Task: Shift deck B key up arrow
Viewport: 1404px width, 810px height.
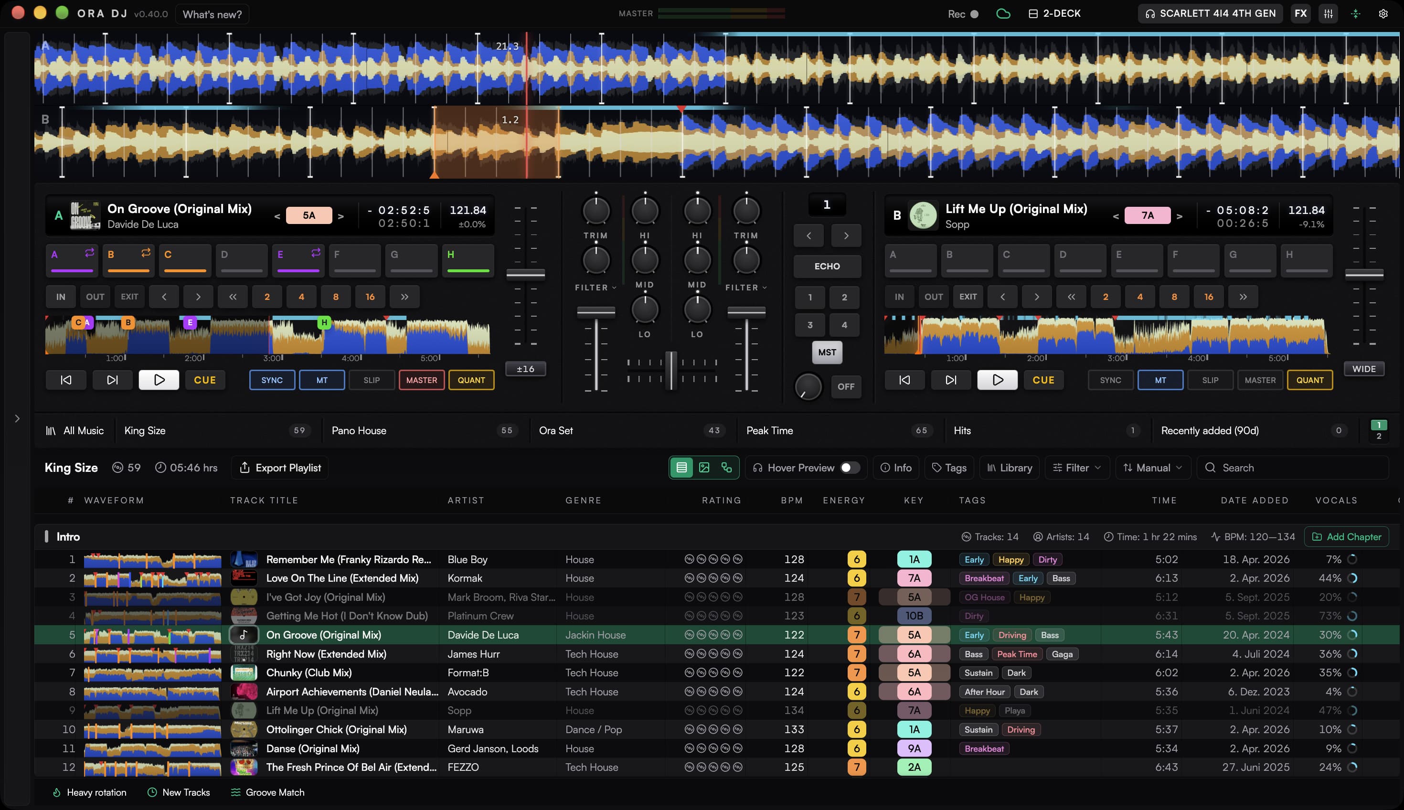Action: (1179, 216)
